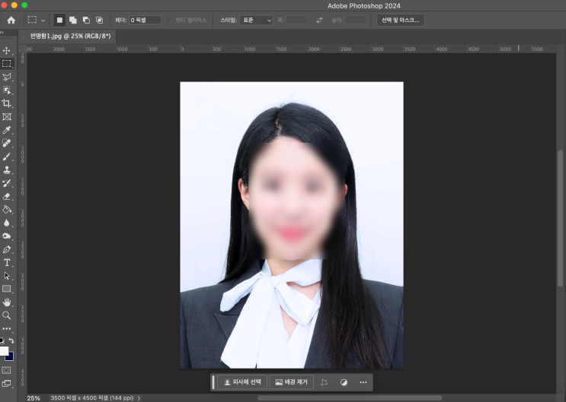The height and width of the screenshot is (402, 566).
Task: Select the Path Selection tool
Action: tap(7, 276)
